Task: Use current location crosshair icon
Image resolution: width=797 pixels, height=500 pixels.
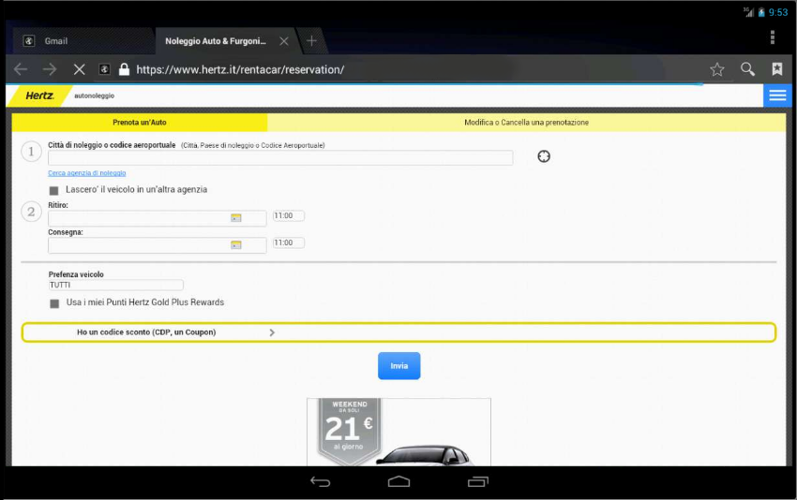Action: (544, 156)
